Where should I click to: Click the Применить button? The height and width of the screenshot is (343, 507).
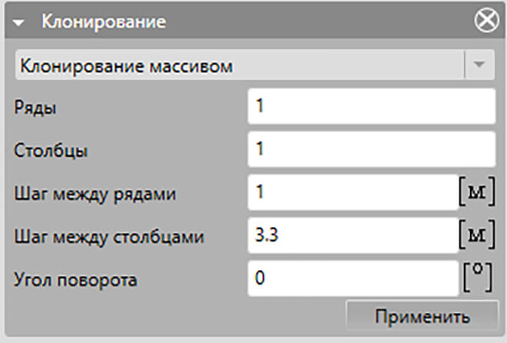(x=422, y=316)
